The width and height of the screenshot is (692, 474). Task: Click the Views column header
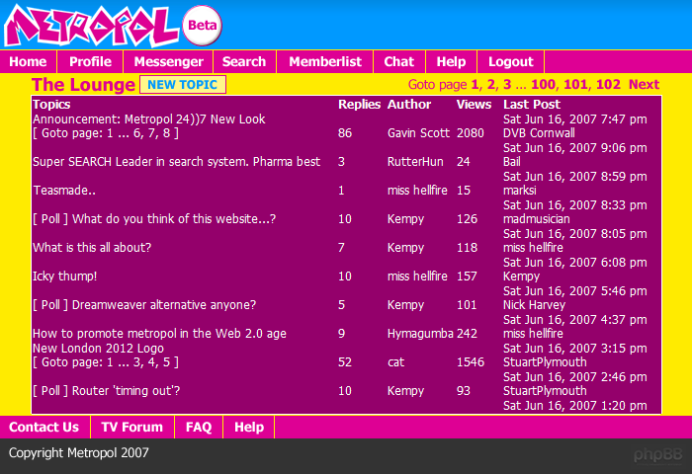coord(474,105)
